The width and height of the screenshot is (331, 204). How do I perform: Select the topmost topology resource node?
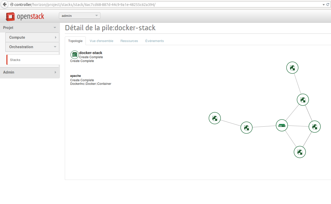click(292, 68)
